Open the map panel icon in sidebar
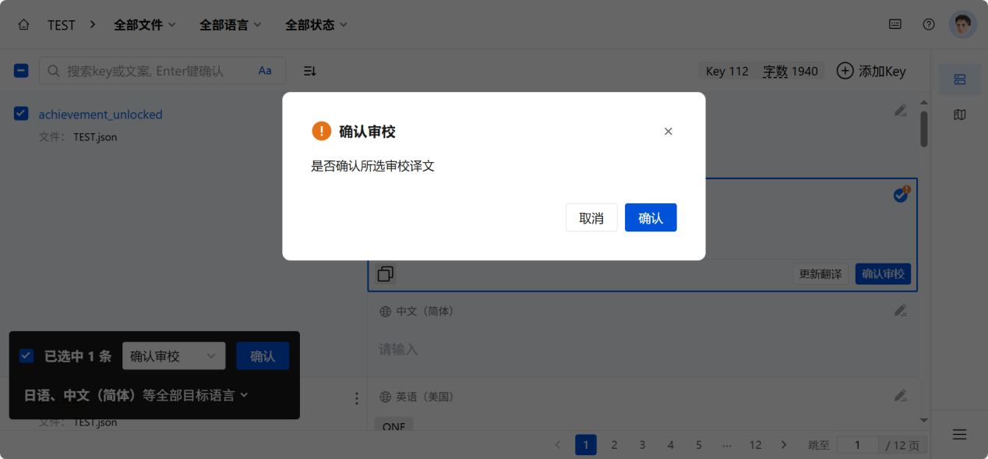The image size is (988, 459). pos(959,115)
